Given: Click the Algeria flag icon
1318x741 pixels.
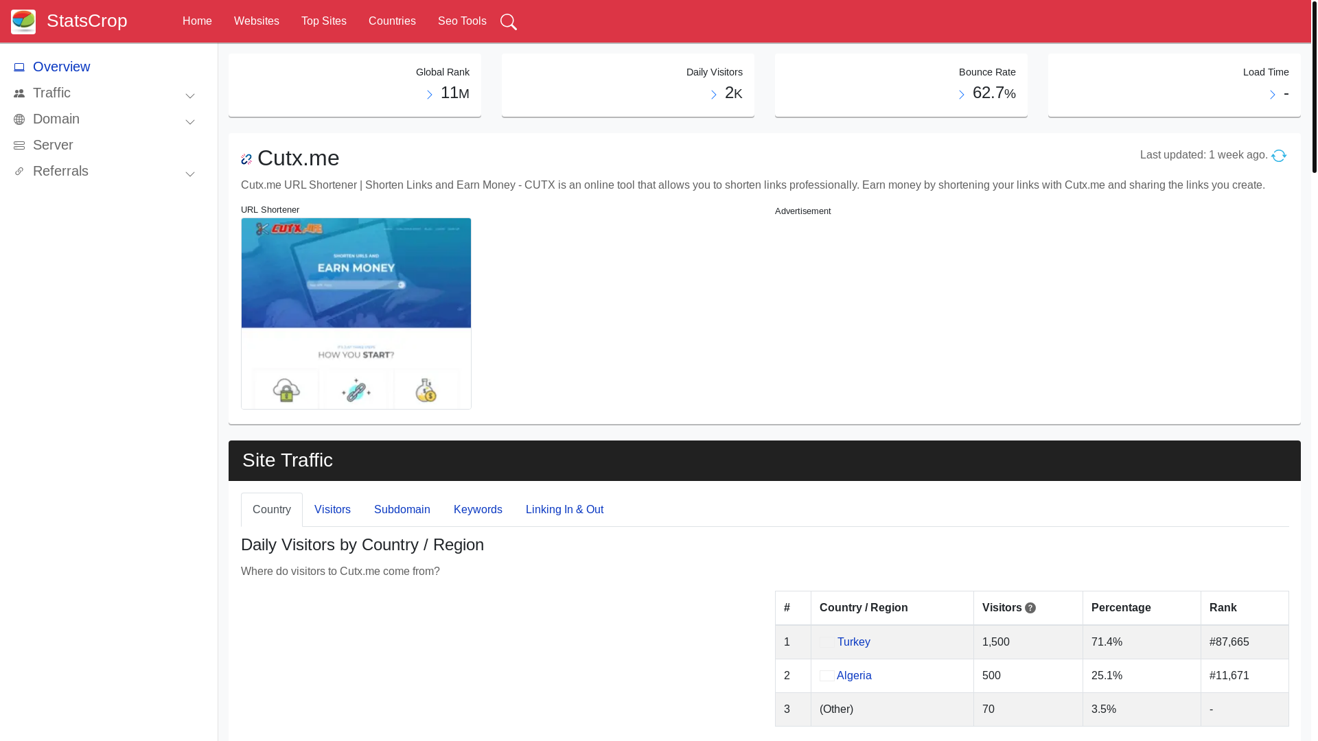Looking at the screenshot, I should [x=827, y=676].
